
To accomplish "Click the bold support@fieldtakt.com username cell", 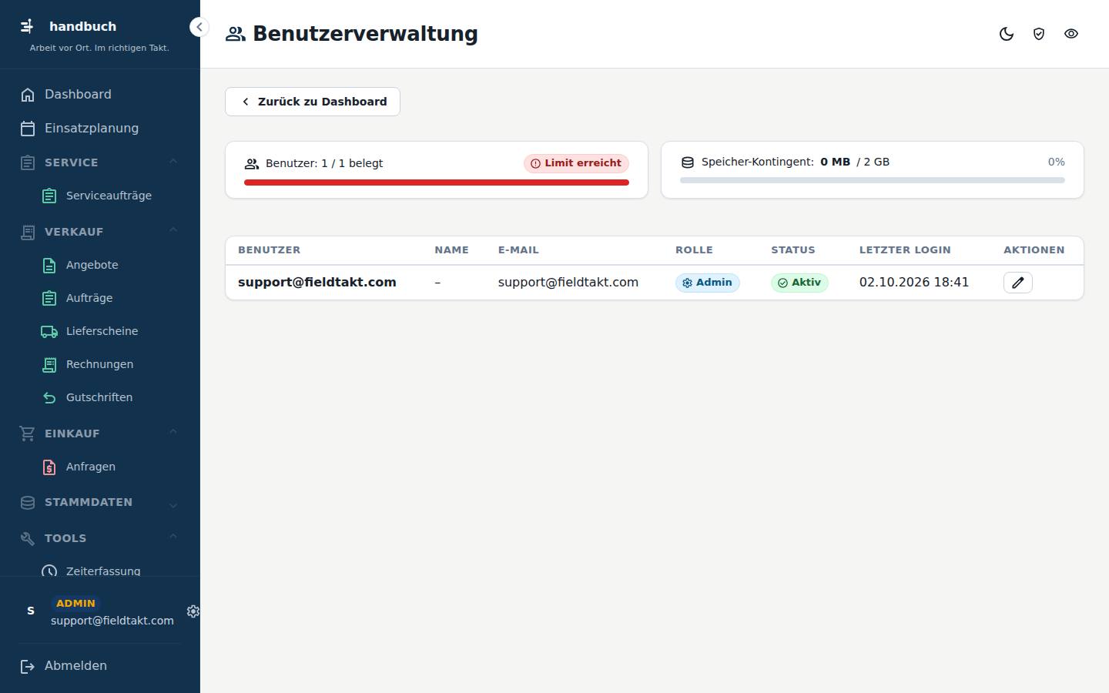I will pos(317,283).
